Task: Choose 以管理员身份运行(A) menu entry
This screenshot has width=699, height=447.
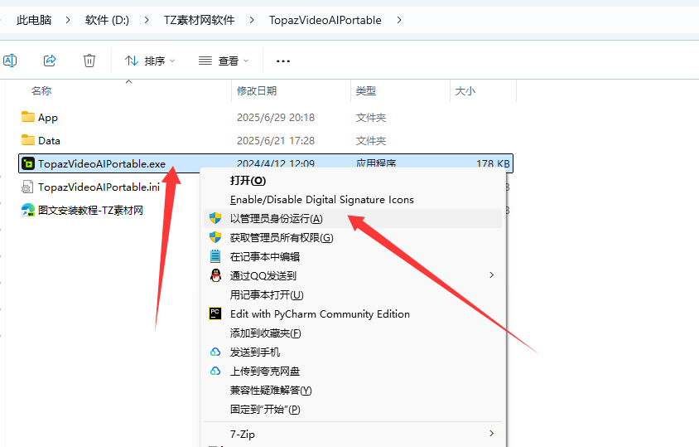Action: click(x=352, y=219)
